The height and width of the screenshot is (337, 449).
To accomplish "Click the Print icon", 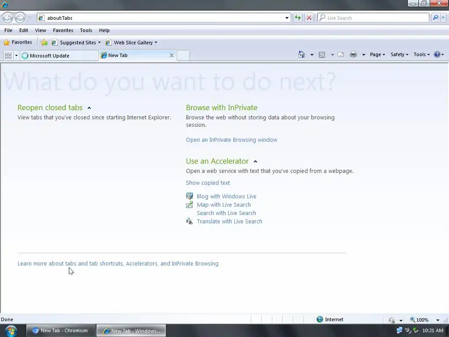I will click(353, 54).
